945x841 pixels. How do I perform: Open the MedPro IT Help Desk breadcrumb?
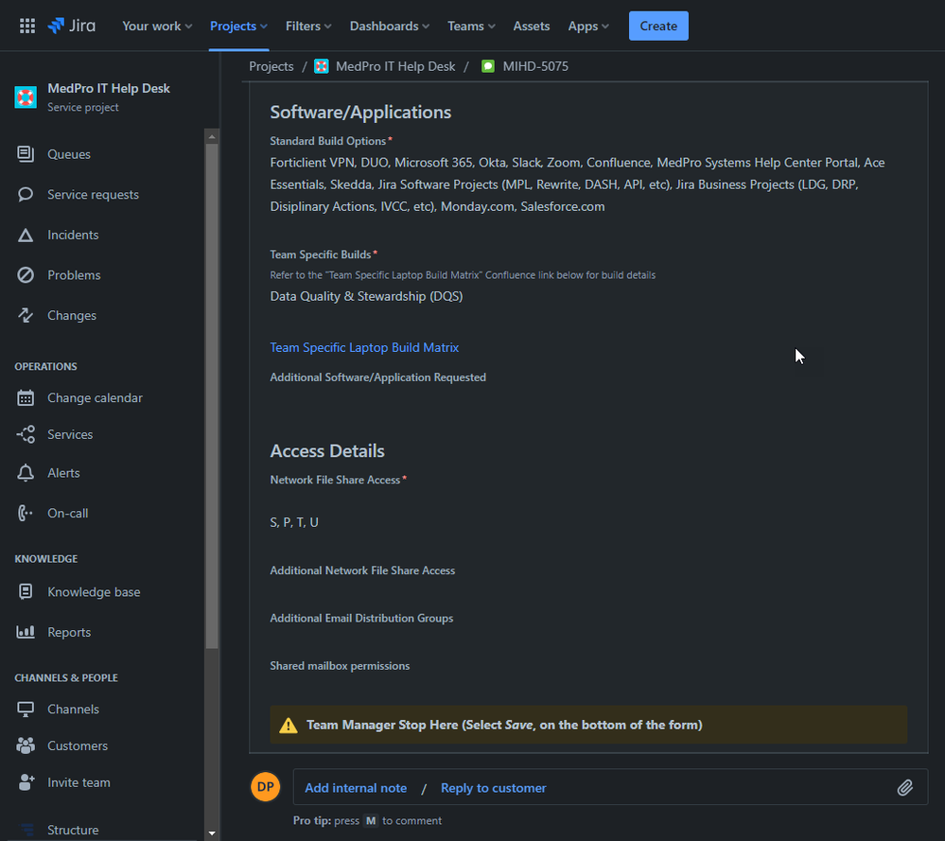[x=395, y=66]
